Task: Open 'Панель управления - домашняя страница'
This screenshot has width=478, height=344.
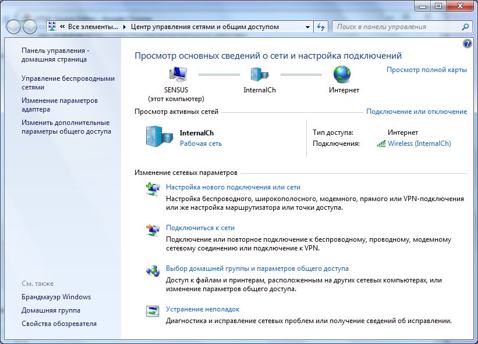Action: (x=55, y=55)
